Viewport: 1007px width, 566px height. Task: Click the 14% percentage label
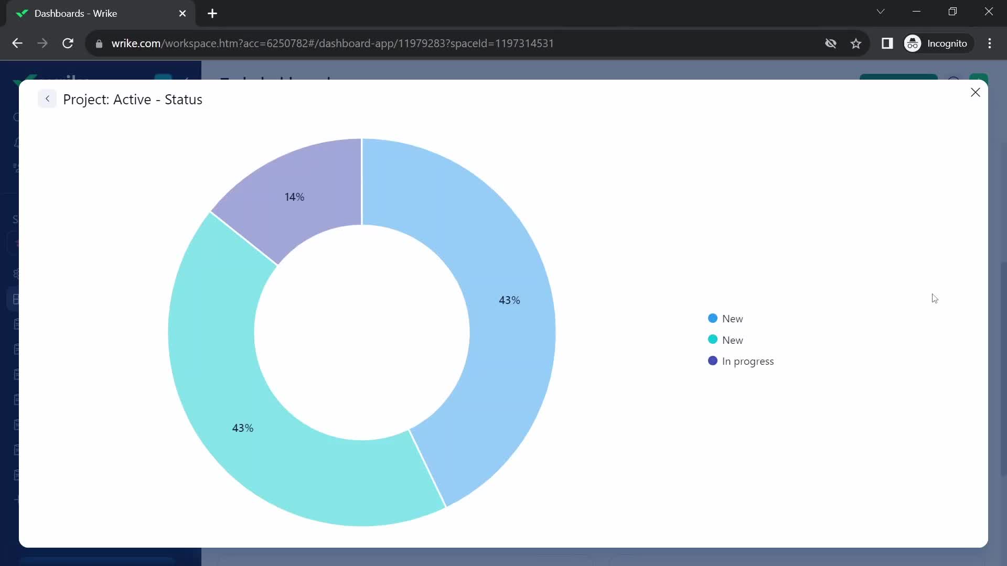click(x=294, y=197)
